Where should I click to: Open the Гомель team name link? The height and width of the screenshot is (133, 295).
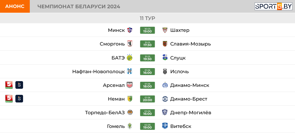point(116,126)
